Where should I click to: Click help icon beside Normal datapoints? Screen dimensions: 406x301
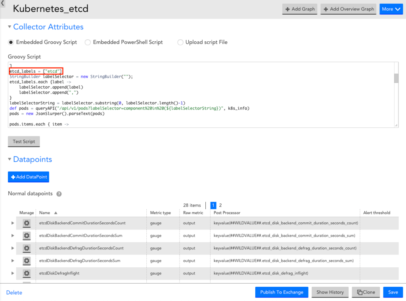[59, 194]
